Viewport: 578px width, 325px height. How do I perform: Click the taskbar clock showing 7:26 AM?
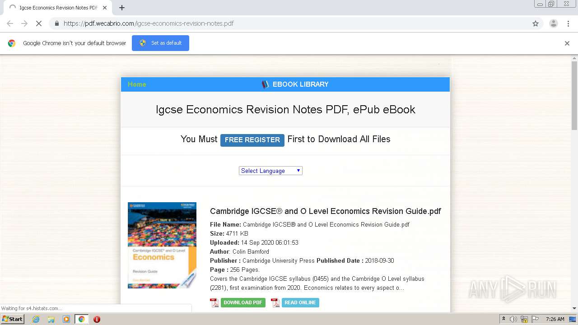tap(555, 319)
